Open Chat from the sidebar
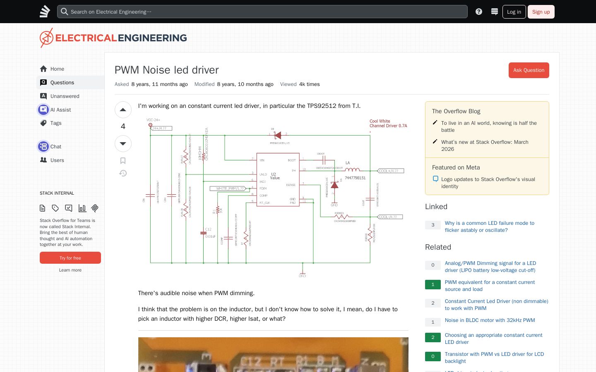596x372 pixels. point(70,146)
